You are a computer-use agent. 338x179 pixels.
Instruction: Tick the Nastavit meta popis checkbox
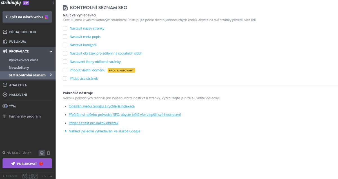65,36
